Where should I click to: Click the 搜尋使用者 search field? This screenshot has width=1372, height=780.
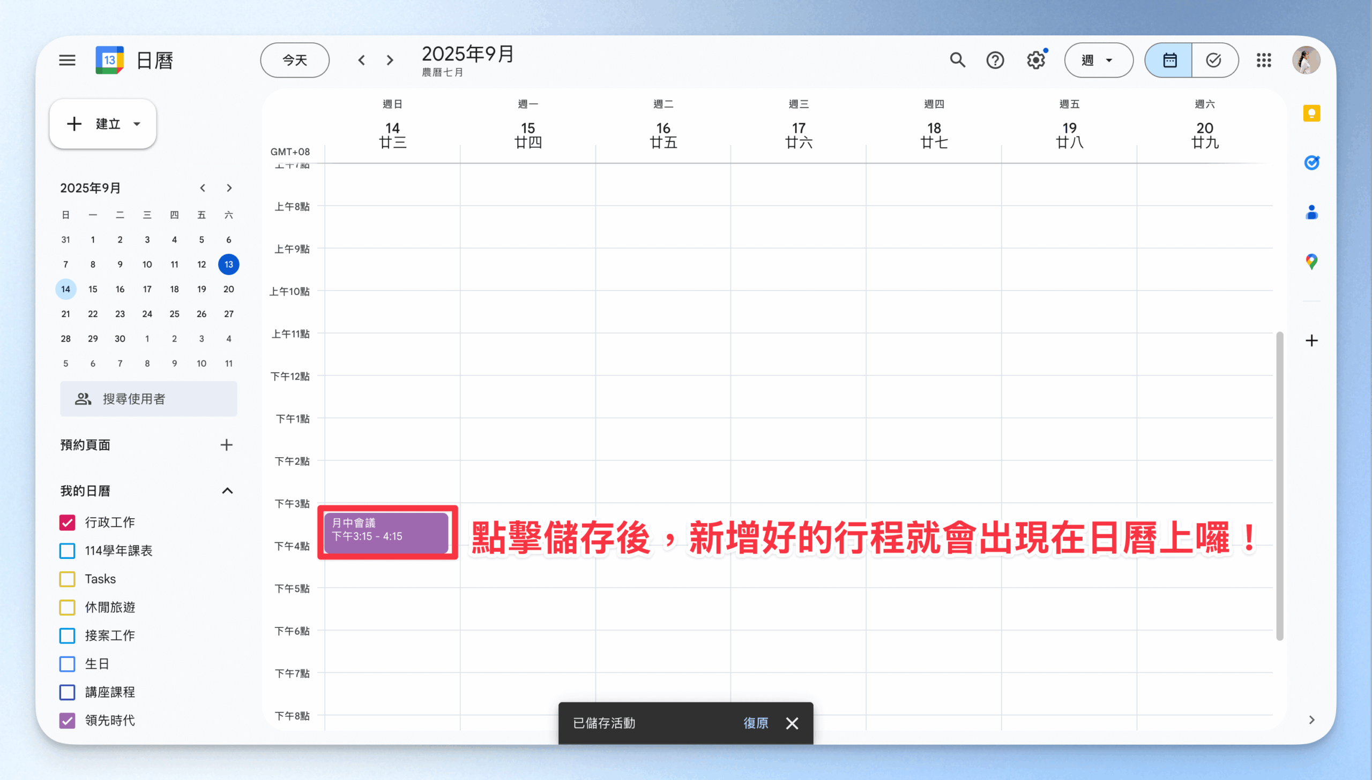click(148, 399)
